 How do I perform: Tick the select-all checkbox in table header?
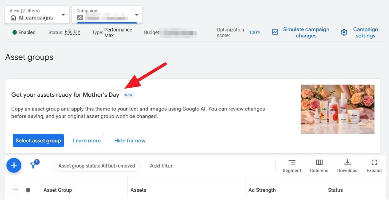tap(15, 191)
